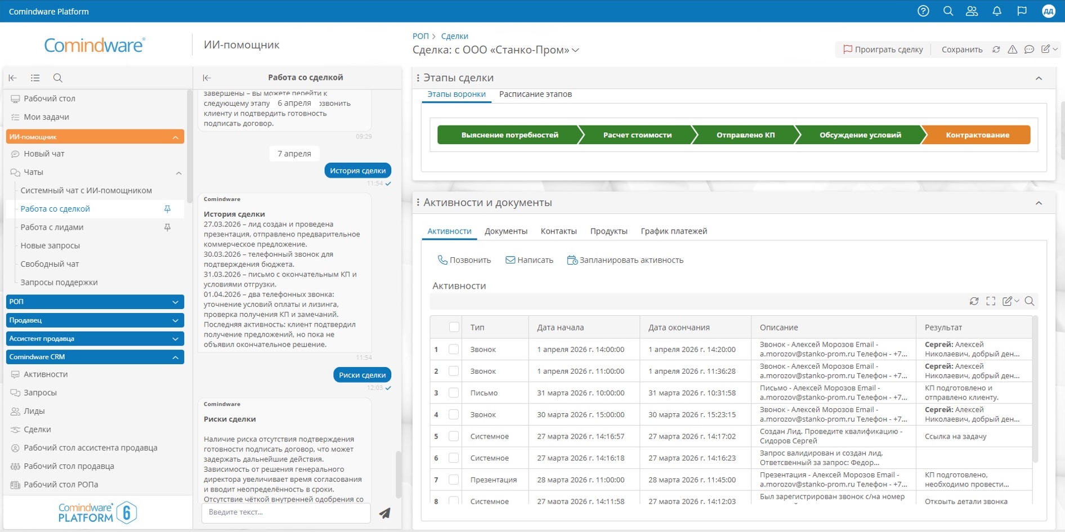Open the users group icon in top bar
The width and height of the screenshot is (1065, 532).
coord(972,11)
